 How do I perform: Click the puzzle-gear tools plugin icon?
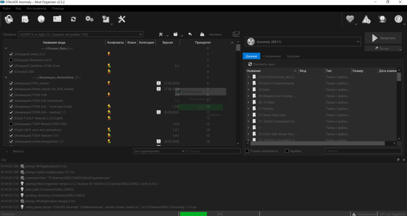click(106, 19)
